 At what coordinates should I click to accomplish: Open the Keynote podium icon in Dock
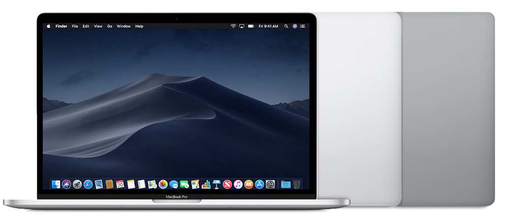[x=216, y=184]
